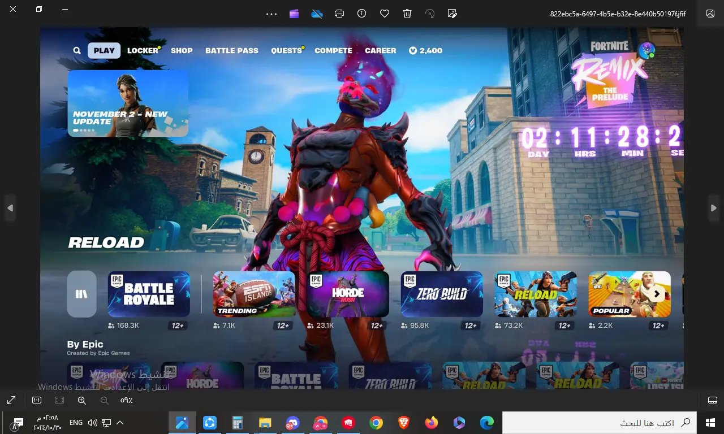
Task: Print the current image
Action: (339, 14)
